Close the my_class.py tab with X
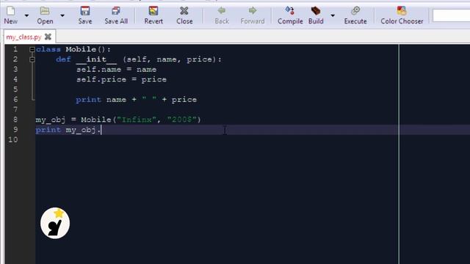Viewport: 470px width, 264px height. pos(48,37)
